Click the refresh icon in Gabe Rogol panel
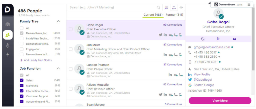256x109 pixels. pos(203,39)
